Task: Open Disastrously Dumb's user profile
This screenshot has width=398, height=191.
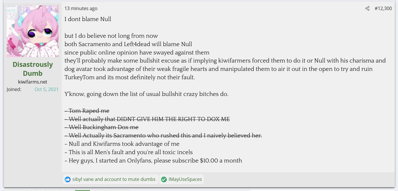Action: click(33, 69)
